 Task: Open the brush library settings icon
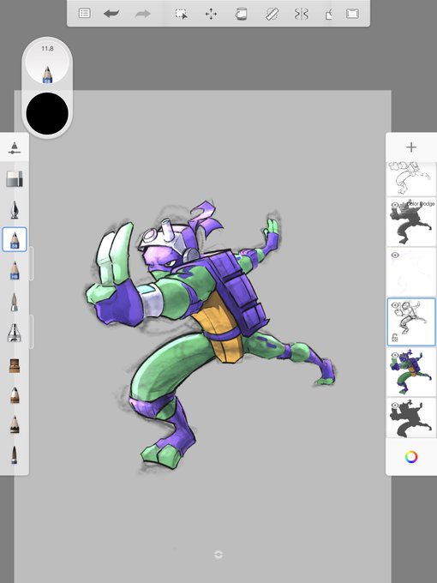(x=14, y=147)
